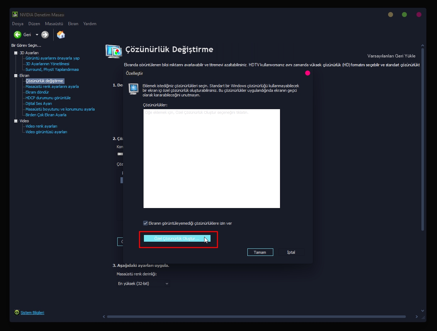This screenshot has height=331, width=437.
Task: Collapse the Ekran tree node
Action: coord(16,75)
